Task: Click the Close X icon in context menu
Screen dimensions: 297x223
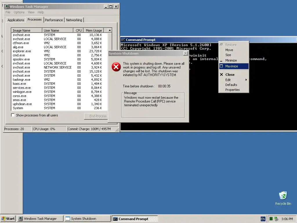Action: coord(221,75)
